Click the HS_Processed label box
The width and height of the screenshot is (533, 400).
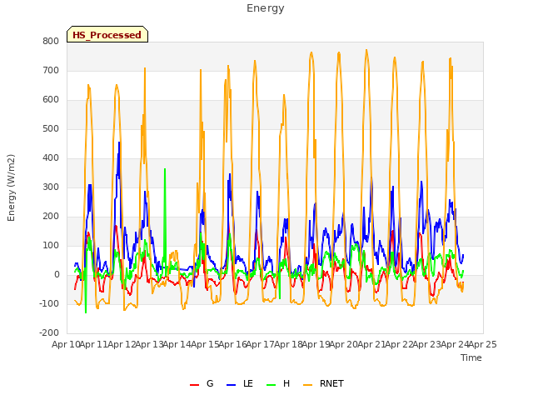point(107,34)
